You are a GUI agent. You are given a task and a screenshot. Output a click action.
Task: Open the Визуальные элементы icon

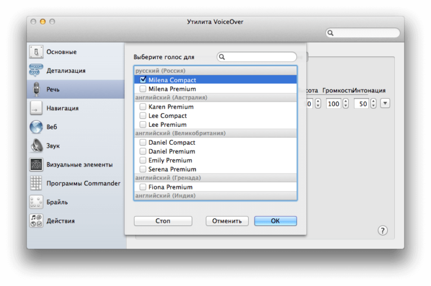coord(36,164)
